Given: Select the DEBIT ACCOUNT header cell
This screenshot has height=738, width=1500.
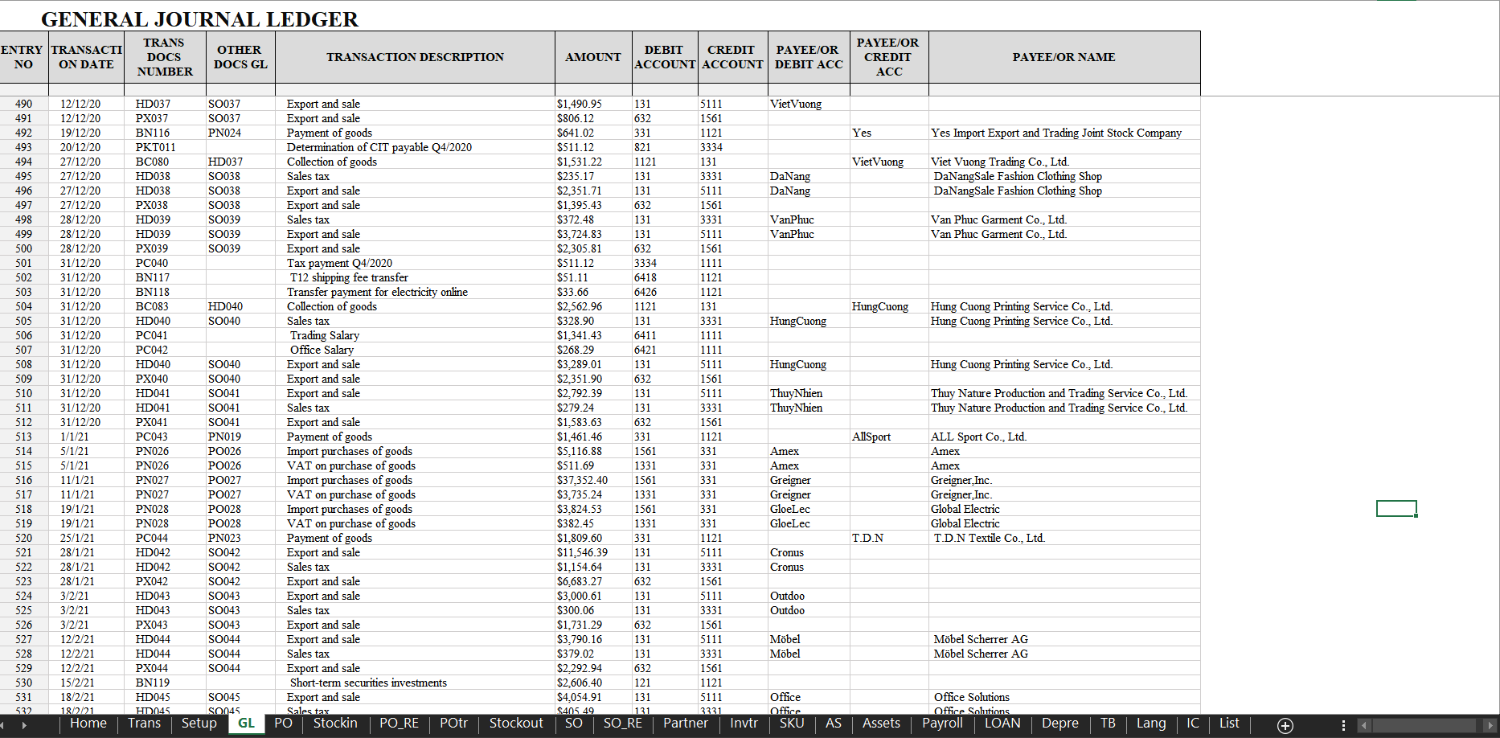Looking at the screenshot, I should (664, 57).
